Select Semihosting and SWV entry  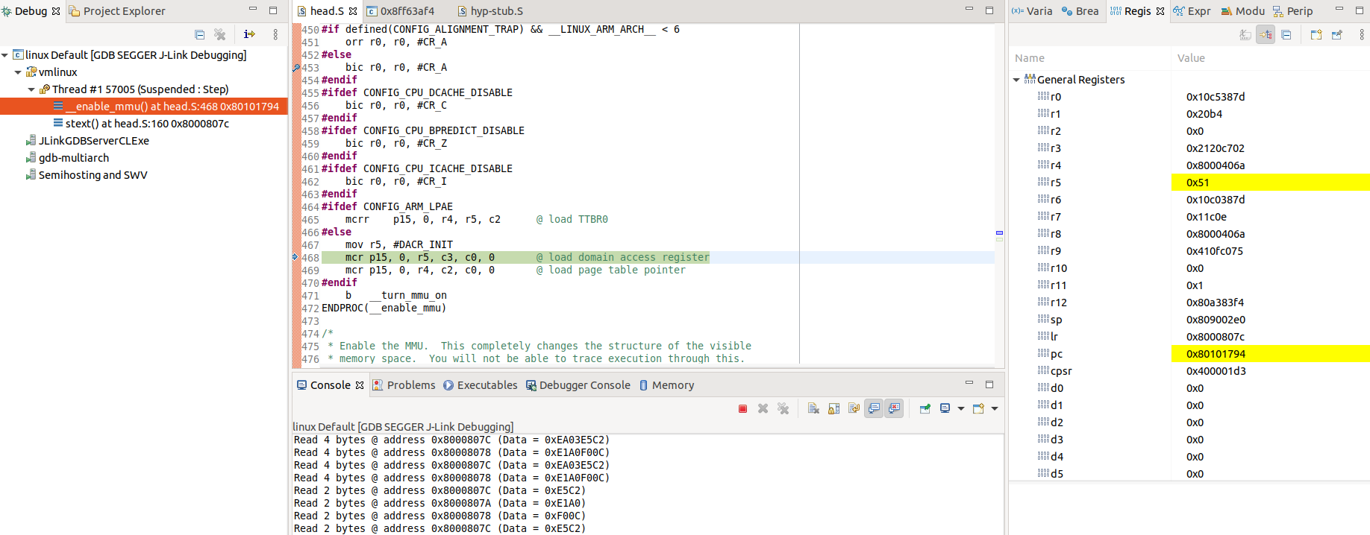pos(87,175)
